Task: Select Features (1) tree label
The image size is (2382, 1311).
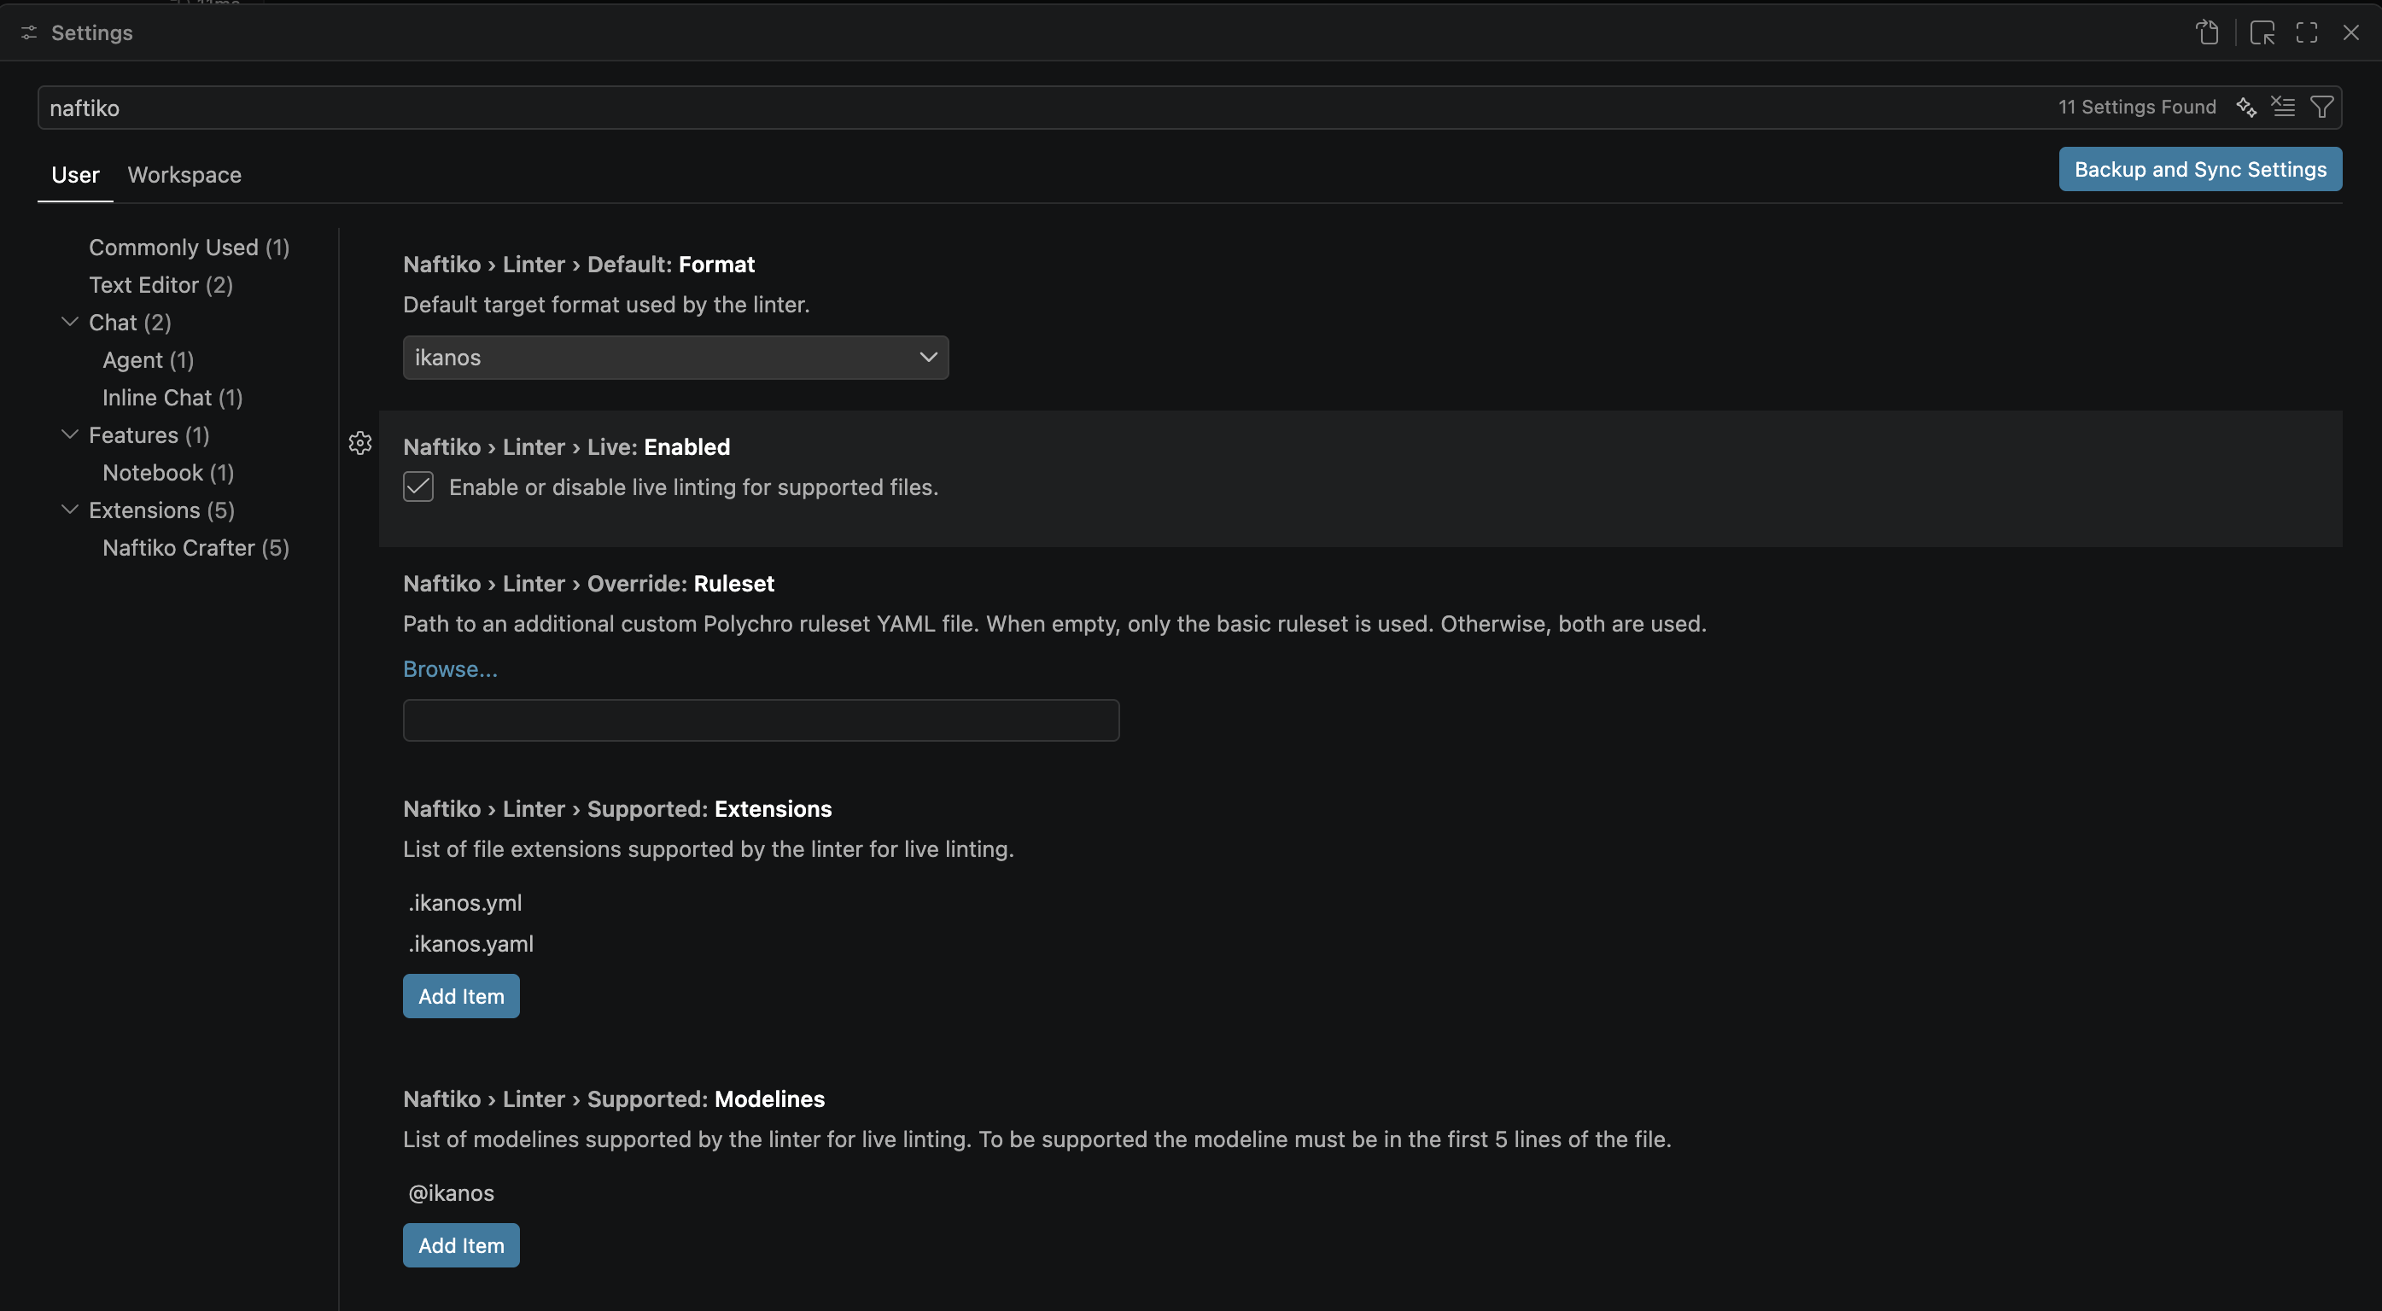Action: tap(149, 434)
